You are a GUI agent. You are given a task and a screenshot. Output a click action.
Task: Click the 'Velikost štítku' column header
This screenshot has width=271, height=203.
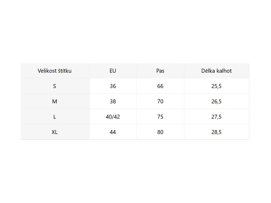[x=55, y=71]
